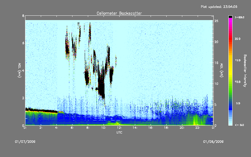Click the 20.0 colorbar tick label
The image size is (251, 157).
point(238,39)
